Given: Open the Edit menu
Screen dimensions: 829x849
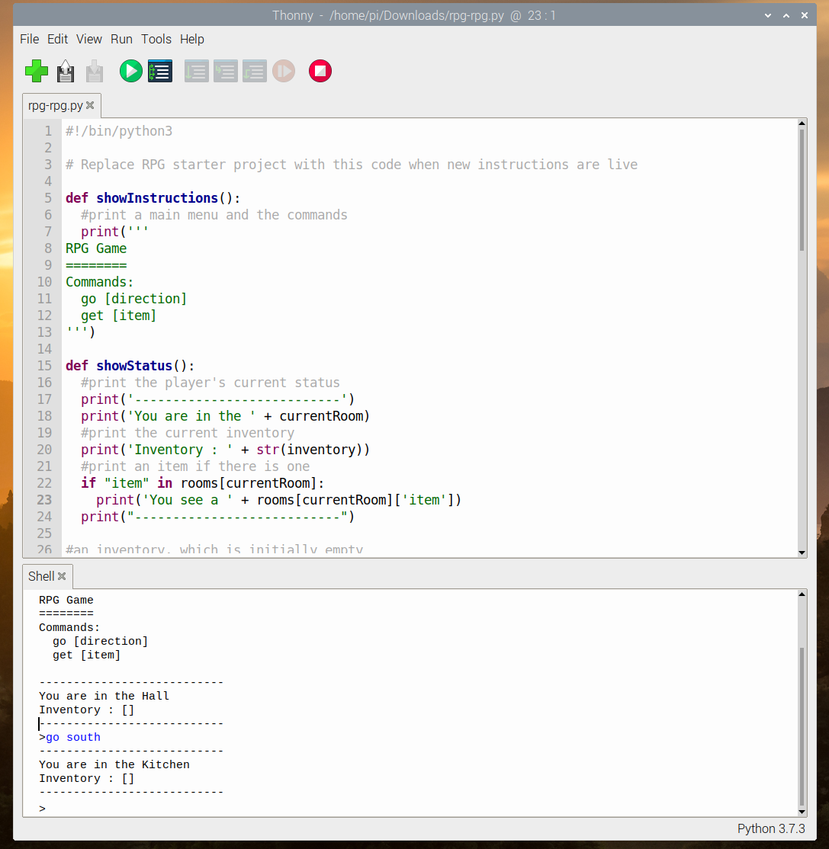Looking at the screenshot, I should point(57,39).
